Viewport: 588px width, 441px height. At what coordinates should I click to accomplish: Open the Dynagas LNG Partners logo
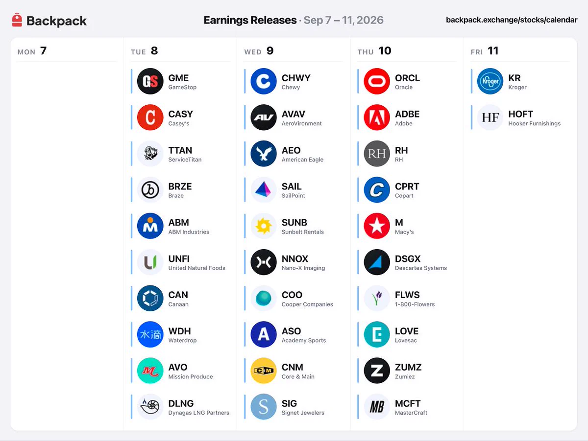tap(150, 407)
